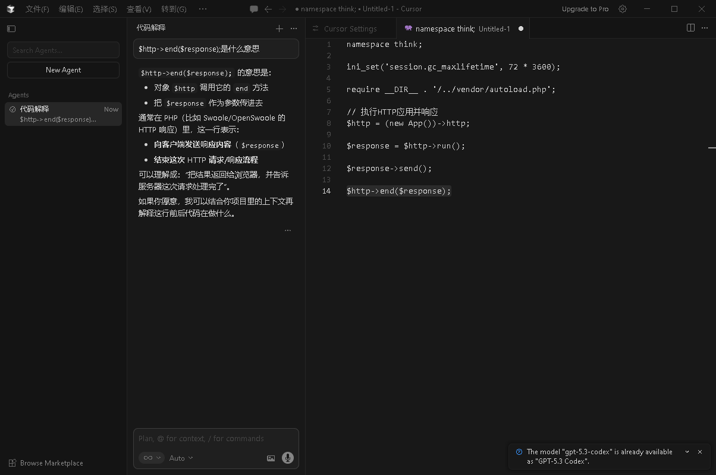This screenshot has width=716, height=475.
Task: Open the agent mode infinity dropdown
Action: [152, 458]
